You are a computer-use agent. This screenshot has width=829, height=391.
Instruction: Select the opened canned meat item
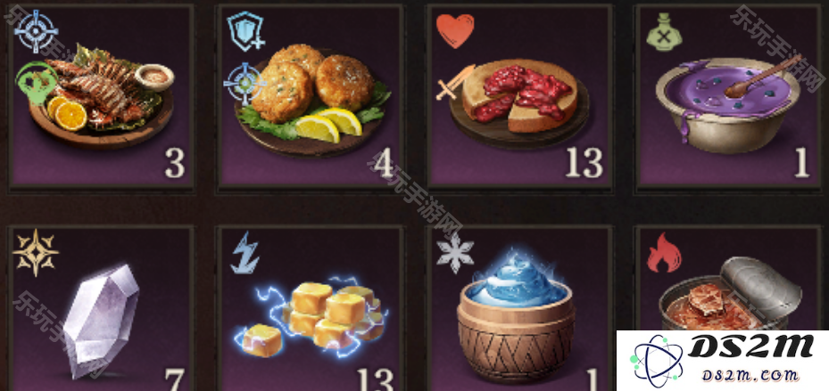728,280
